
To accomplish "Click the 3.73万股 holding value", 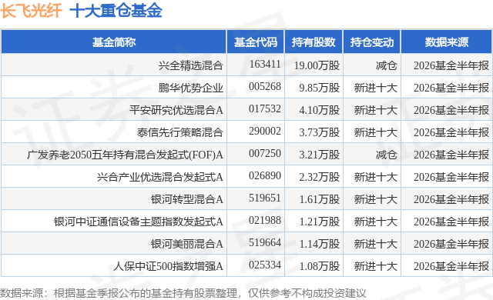I will pyautogui.click(x=320, y=132).
